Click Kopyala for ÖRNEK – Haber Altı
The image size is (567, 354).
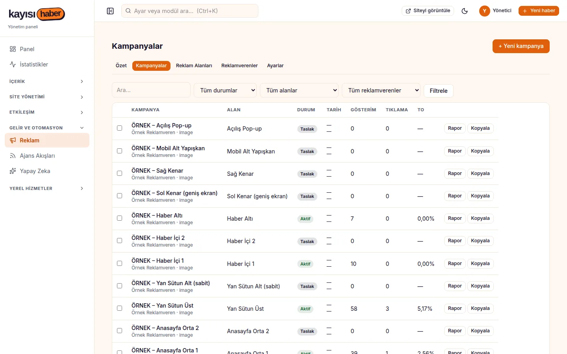click(x=480, y=218)
